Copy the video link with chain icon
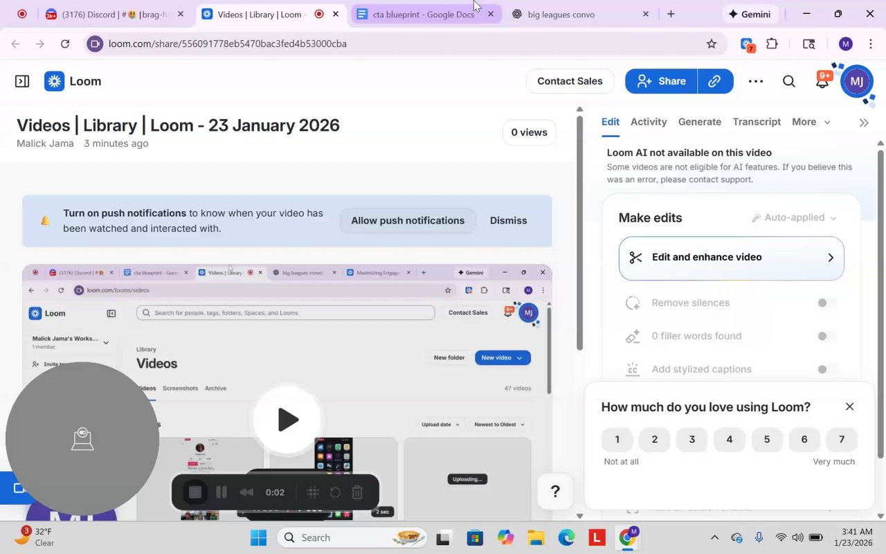The height and width of the screenshot is (554, 886). tap(715, 81)
